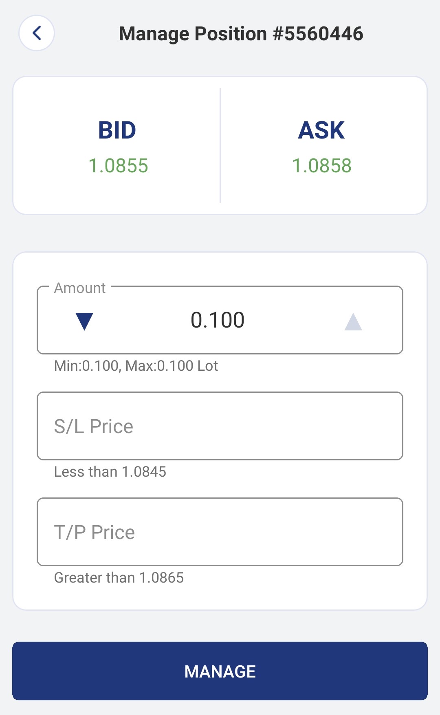Increase amount with the up triangle

(353, 321)
